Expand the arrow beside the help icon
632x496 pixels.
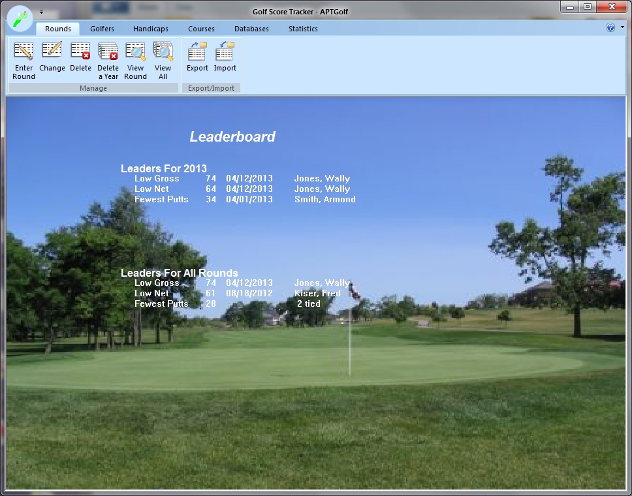coord(622,27)
